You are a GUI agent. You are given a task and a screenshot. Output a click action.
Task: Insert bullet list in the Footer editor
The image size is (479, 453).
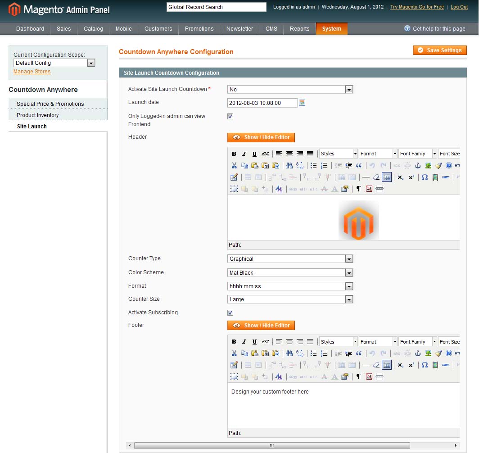(x=313, y=353)
